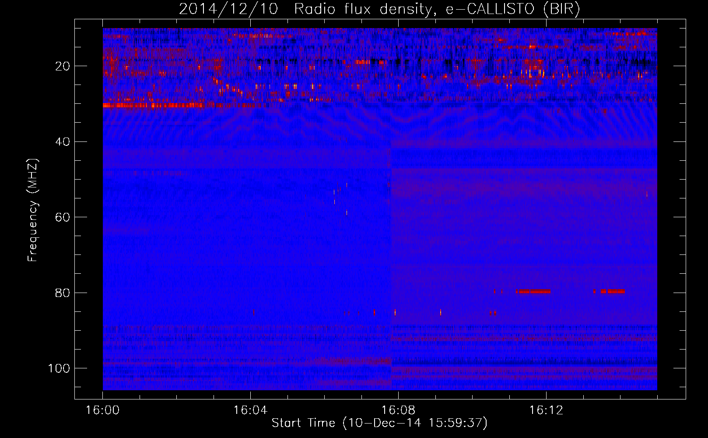Screen dimensions: 708x438
Task: Click the "Frequency (MHZ)" axis label
Action: tap(33, 210)
